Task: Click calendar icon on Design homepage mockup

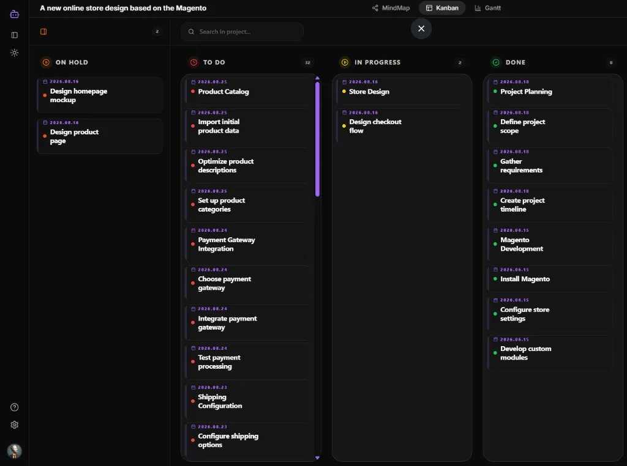Action: tap(45, 81)
